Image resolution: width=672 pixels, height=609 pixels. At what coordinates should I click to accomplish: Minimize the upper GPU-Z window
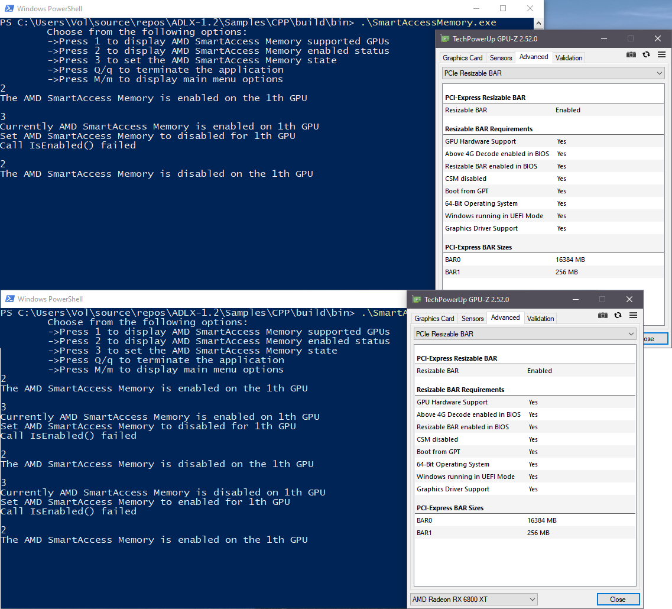(604, 38)
